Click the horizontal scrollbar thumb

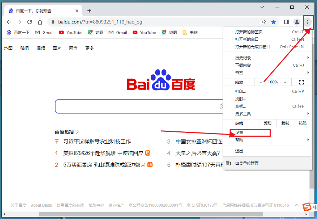(x=151, y=214)
